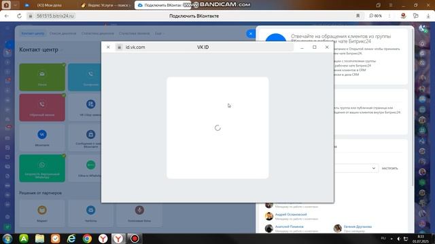Open the Chatbots partner tile
The width and height of the screenshot is (435, 244).
[x=90, y=213]
